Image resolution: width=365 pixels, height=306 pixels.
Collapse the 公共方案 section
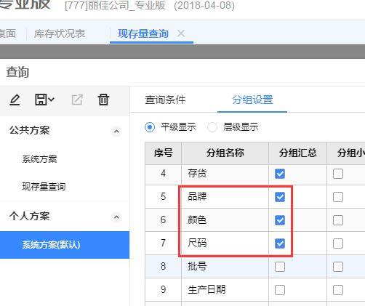pyautogui.click(x=116, y=131)
